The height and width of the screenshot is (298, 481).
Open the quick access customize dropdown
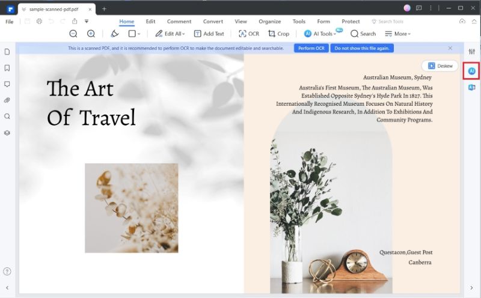(87, 22)
